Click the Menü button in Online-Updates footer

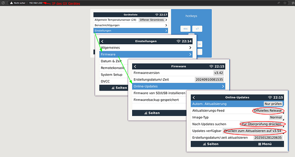pos(265,144)
